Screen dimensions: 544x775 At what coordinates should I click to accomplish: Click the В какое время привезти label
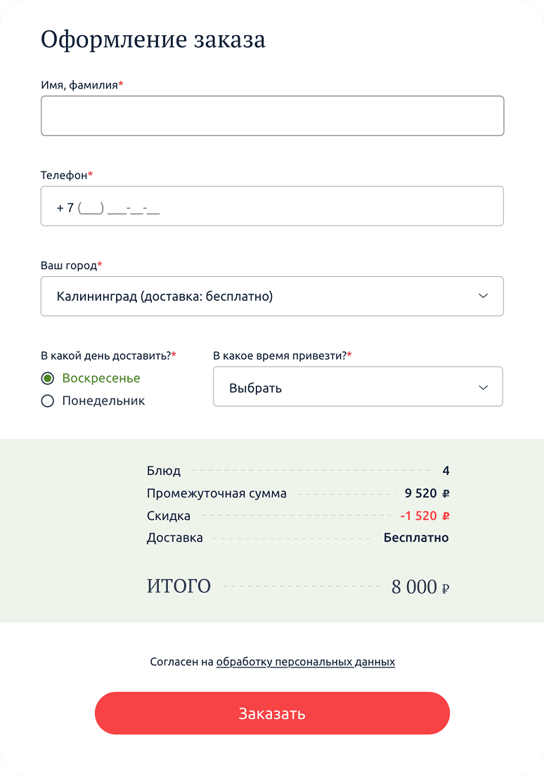pyautogui.click(x=280, y=356)
